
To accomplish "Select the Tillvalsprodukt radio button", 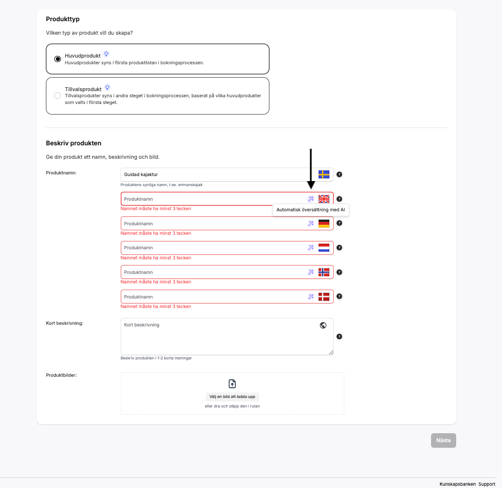I will 58,96.
